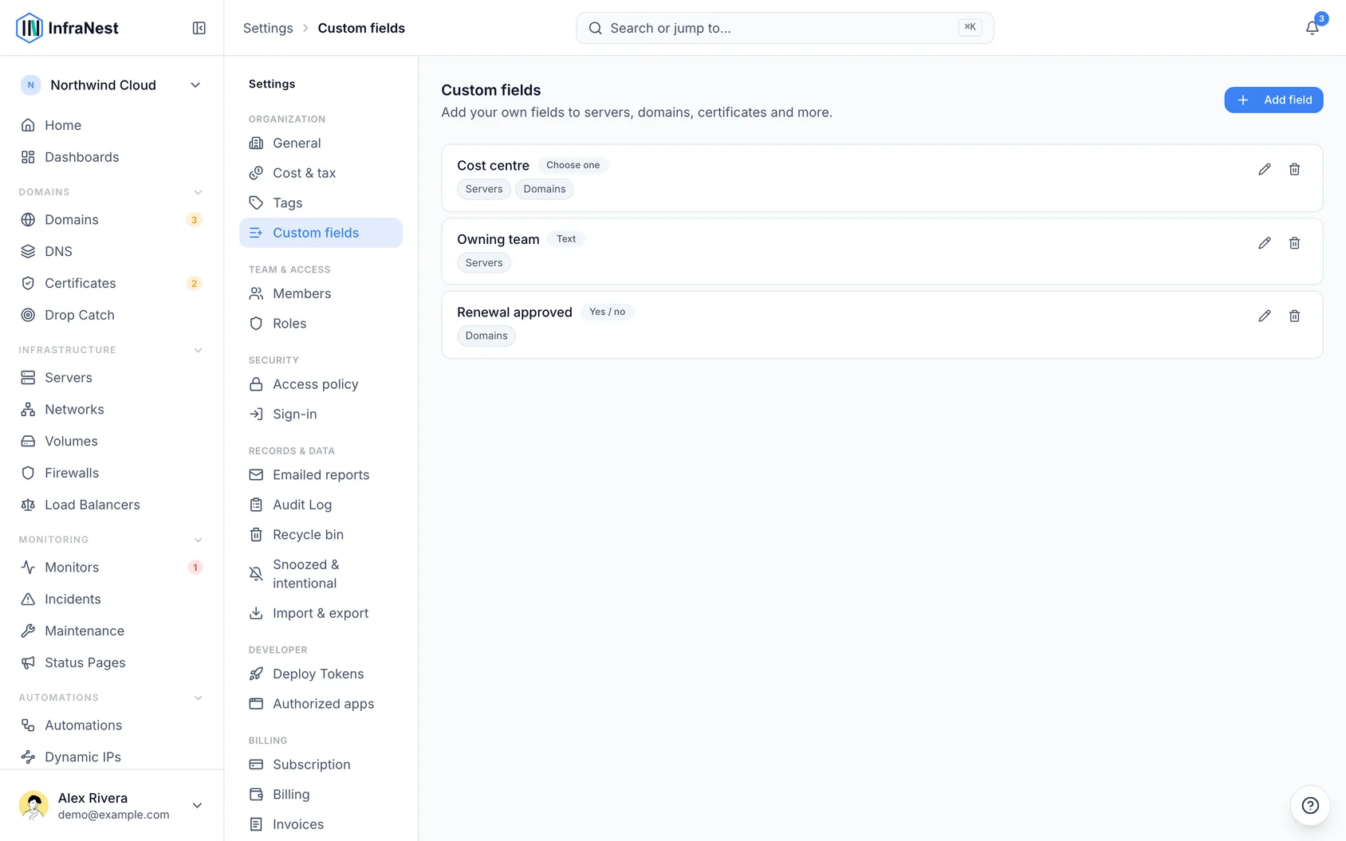Open Import & export settings
This screenshot has width=1346, height=841.
tap(321, 613)
